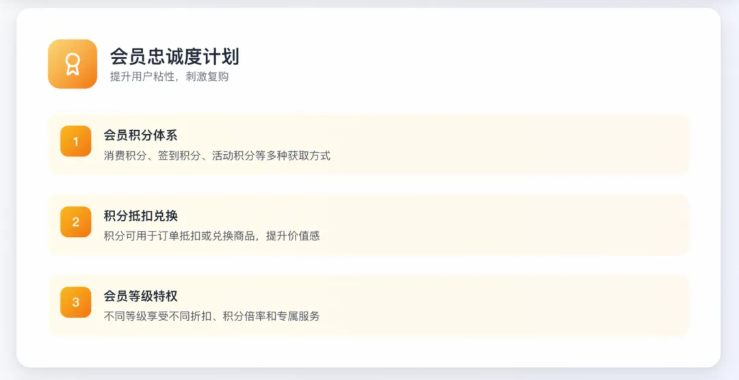This screenshot has height=380, width=739.
Task: Open the 会员积分体系 item title
Action: pos(140,136)
